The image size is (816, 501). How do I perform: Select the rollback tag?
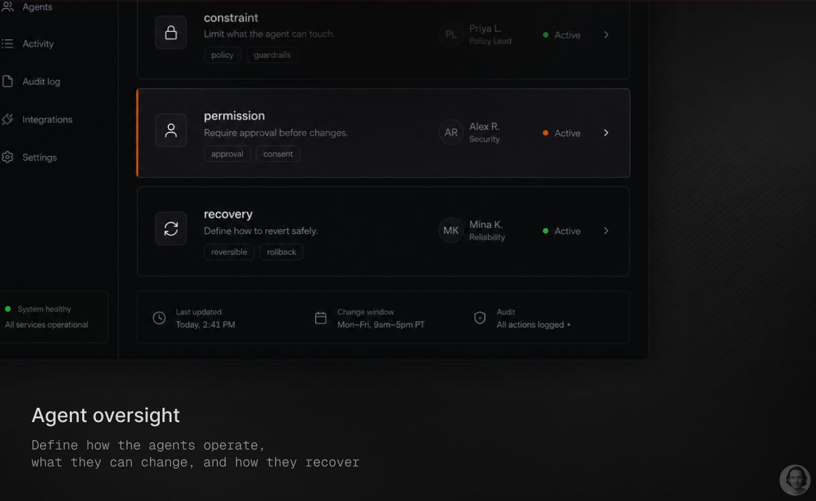click(282, 252)
